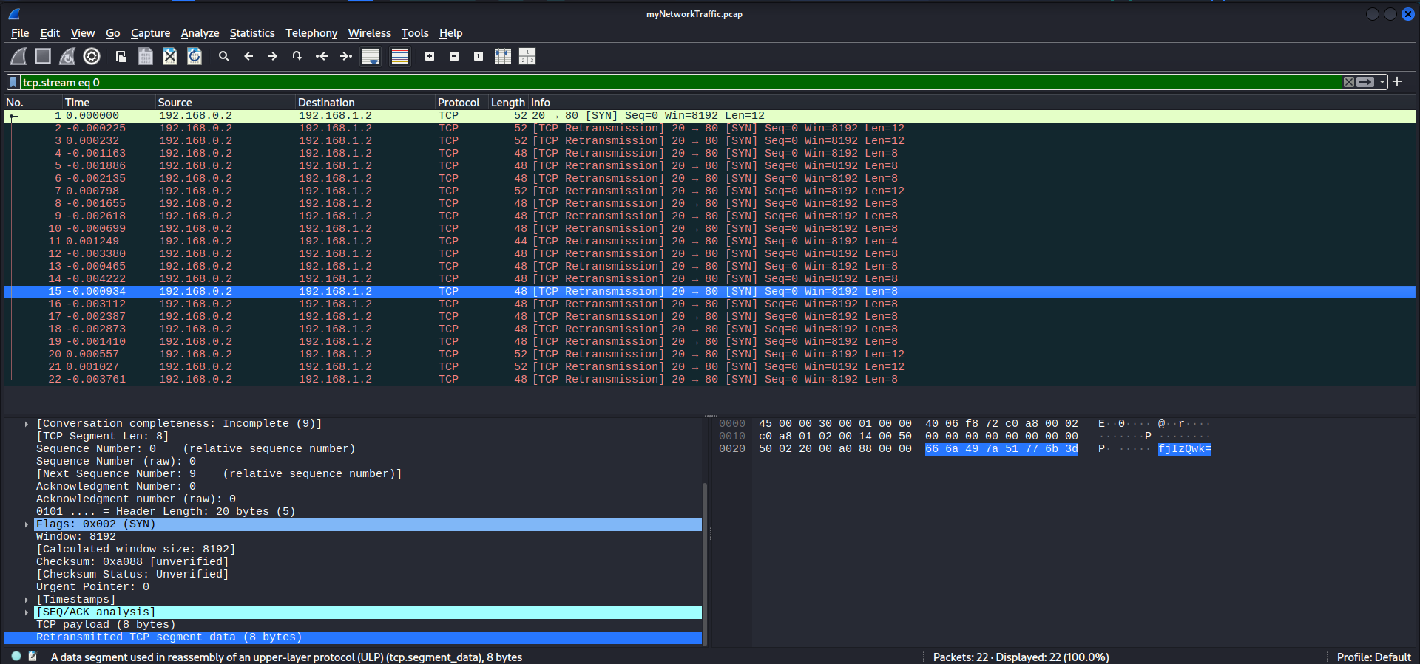
Task: Open the Help menu
Action: click(x=450, y=33)
